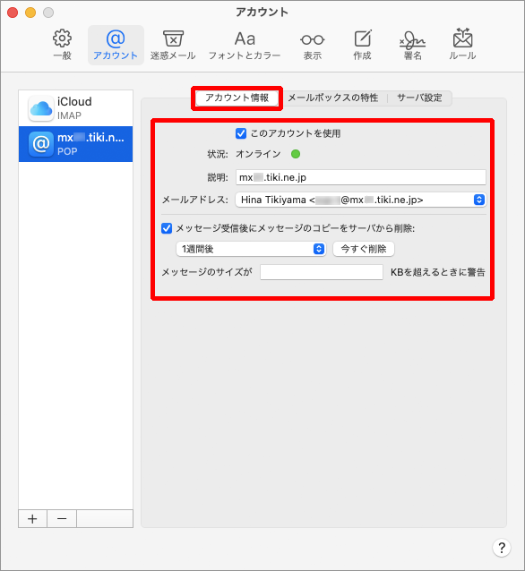Select the アカウント @ toolbar icon
Image resolution: width=525 pixels, height=571 pixels.
(x=116, y=38)
